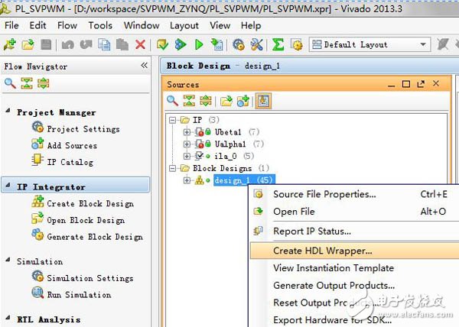Image resolution: width=459 pixels, height=327 pixels.
Task: Click Collapse All icon in Flow Navigator
Action: point(25,83)
